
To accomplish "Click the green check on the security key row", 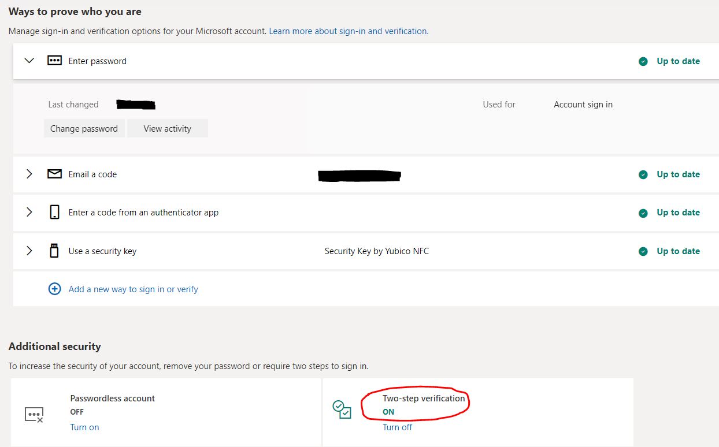I will point(643,251).
